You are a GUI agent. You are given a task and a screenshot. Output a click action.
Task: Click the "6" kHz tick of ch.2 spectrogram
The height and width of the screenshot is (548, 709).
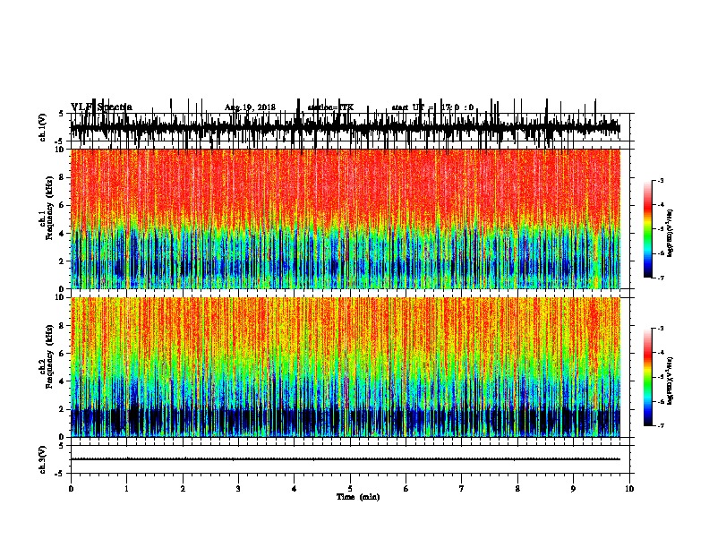[63, 354]
